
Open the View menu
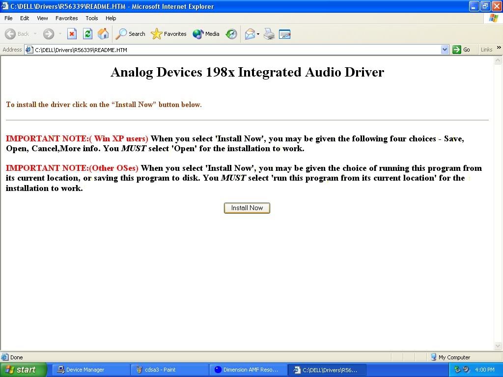point(42,18)
